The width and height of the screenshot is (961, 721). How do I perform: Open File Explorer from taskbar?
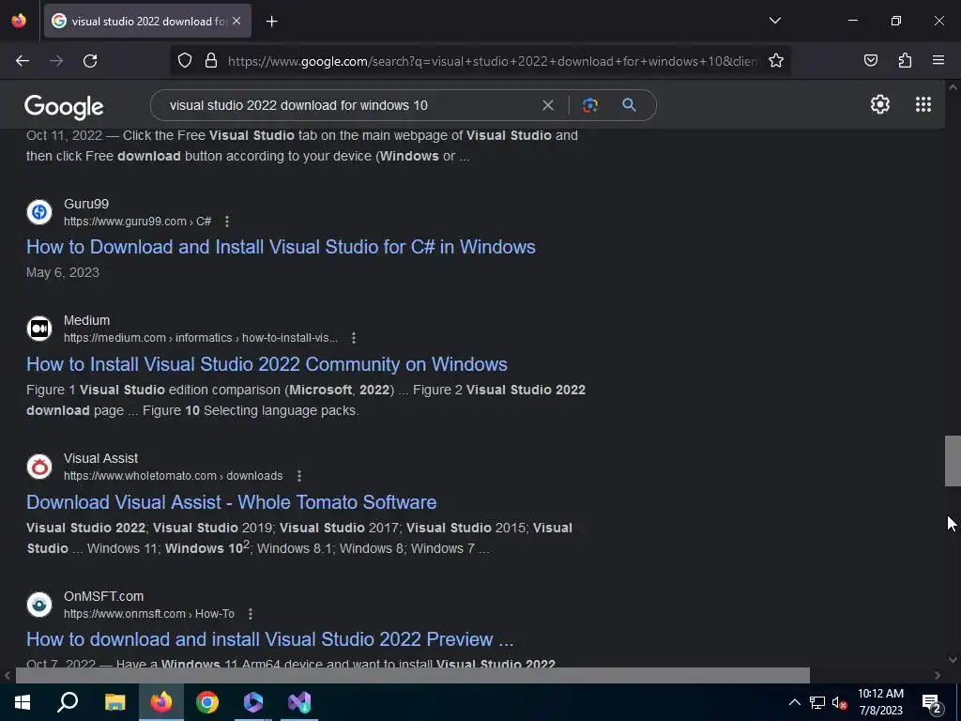tap(114, 702)
